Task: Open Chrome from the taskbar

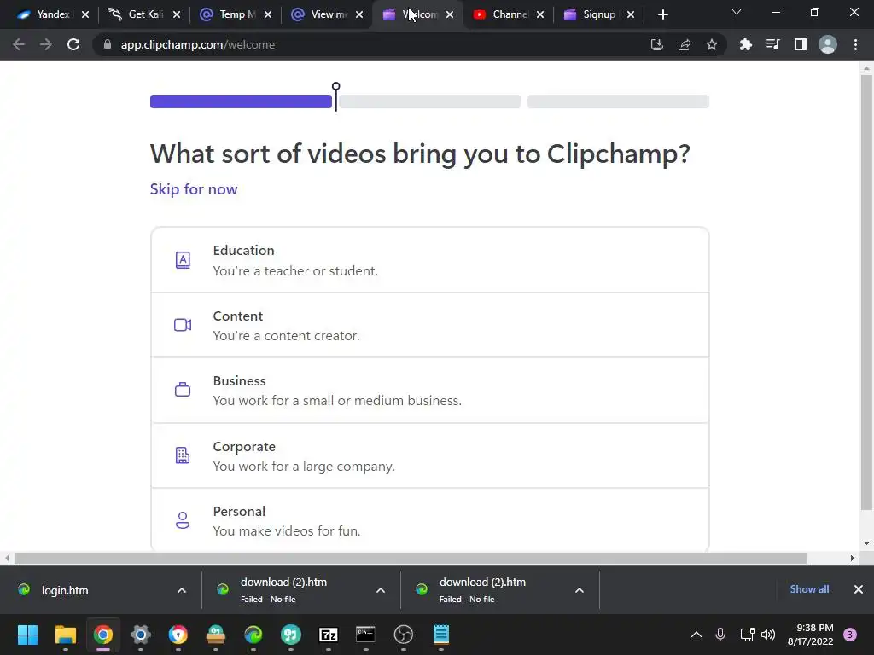Action: click(103, 635)
